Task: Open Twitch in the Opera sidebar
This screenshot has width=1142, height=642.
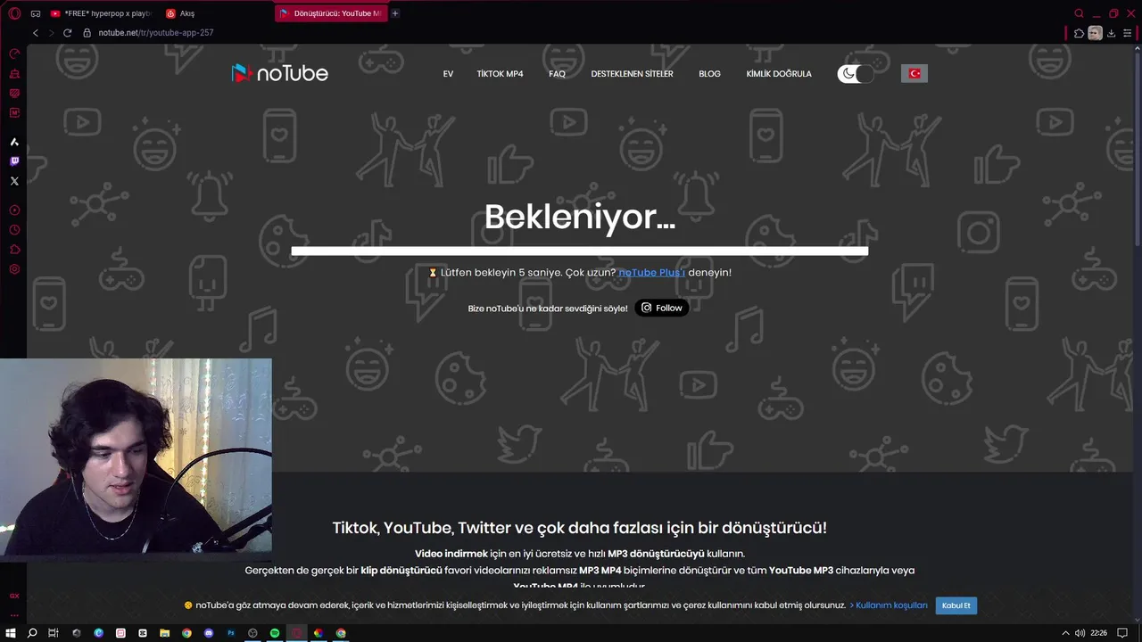Action: click(x=14, y=161)
